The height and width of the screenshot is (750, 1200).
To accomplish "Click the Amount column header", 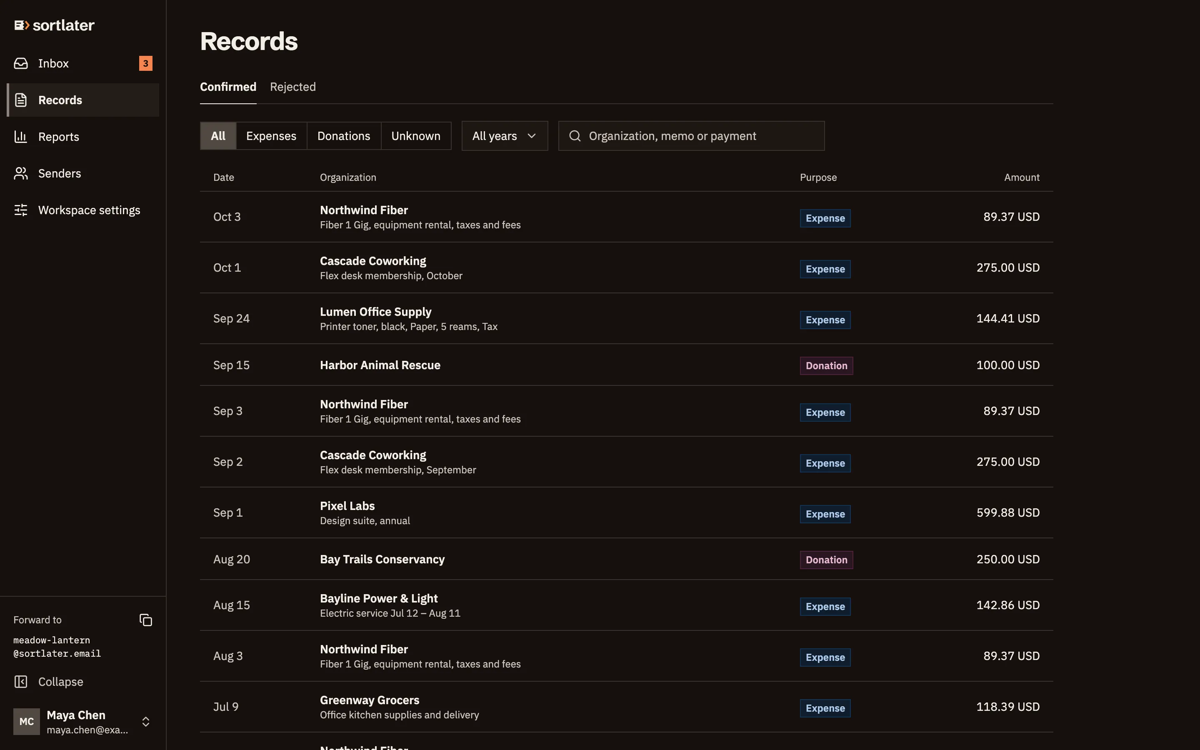I will 1022,177.
